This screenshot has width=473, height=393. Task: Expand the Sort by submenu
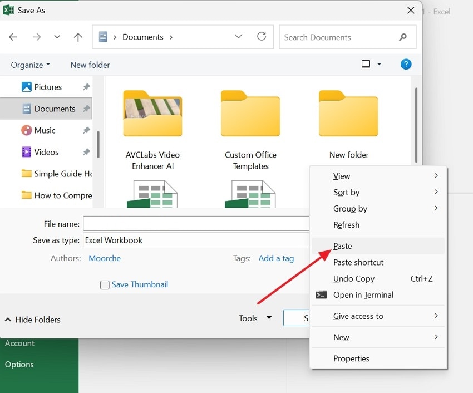pos(346,192)
